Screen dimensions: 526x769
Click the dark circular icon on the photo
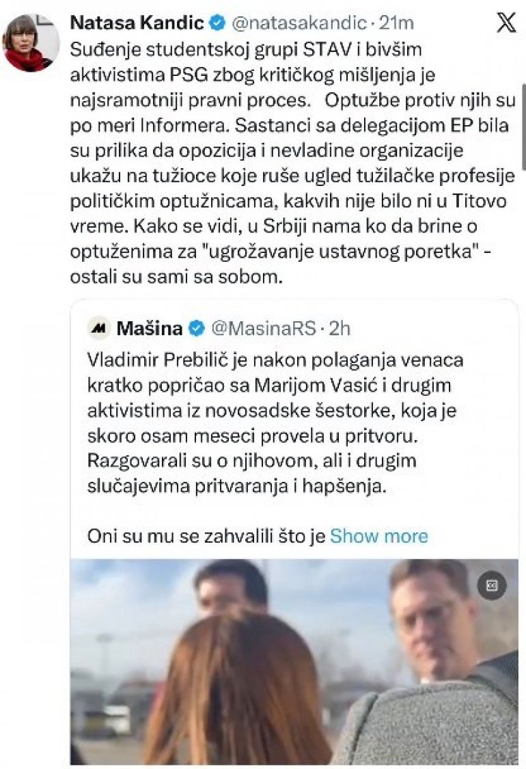491,585
